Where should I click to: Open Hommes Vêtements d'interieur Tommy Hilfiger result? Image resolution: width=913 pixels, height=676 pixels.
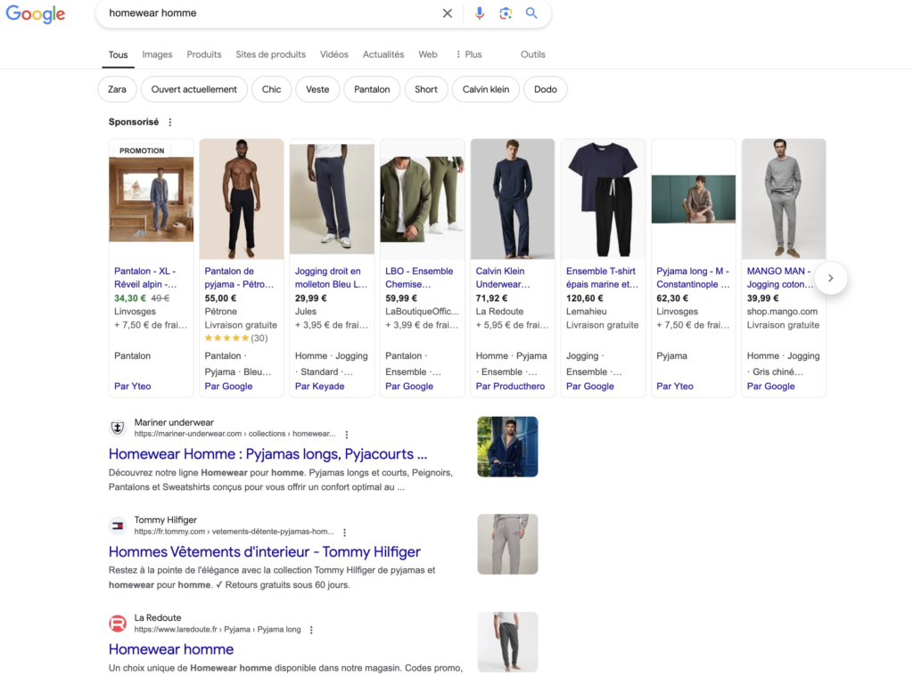tap(264, 551)
